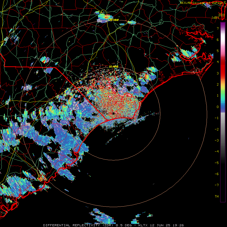Pick the -4 value on the scale

tap(217, 152)
